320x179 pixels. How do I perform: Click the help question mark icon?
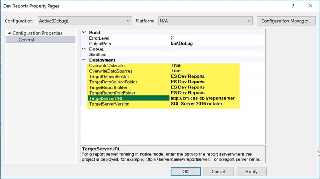click(x=293, y=6)
